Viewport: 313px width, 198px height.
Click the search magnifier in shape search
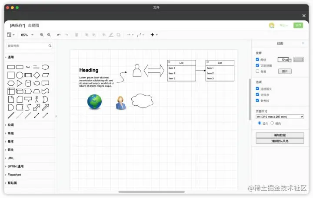click(50, 46)
